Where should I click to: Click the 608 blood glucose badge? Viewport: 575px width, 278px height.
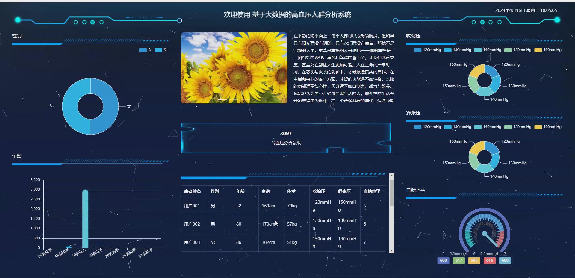click(443, 261)
